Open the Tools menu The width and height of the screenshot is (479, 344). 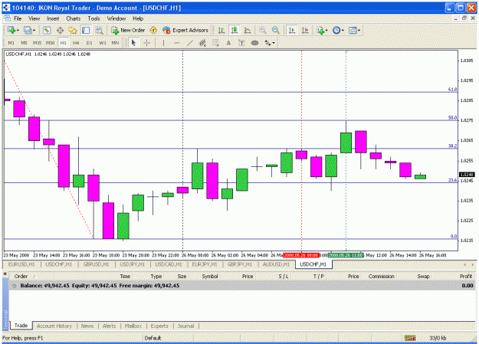pyautogui.click(x=94, y=18)
